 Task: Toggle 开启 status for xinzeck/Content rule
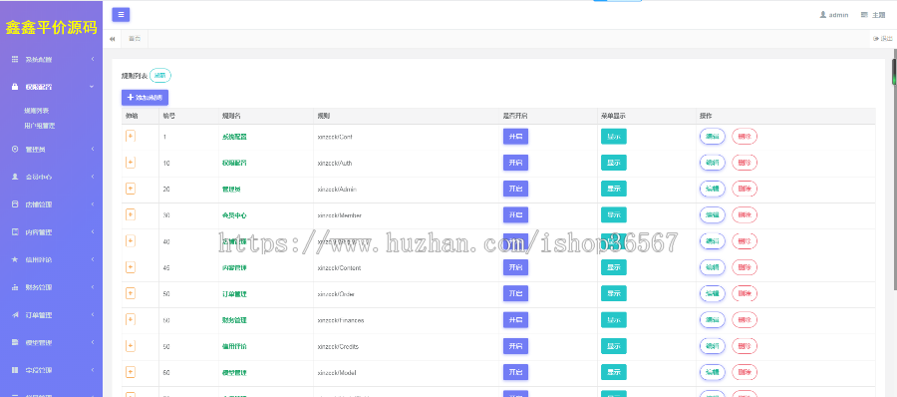[x=515, y=267]
